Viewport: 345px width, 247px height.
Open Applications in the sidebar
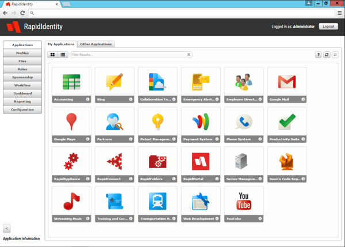[22, 45]
